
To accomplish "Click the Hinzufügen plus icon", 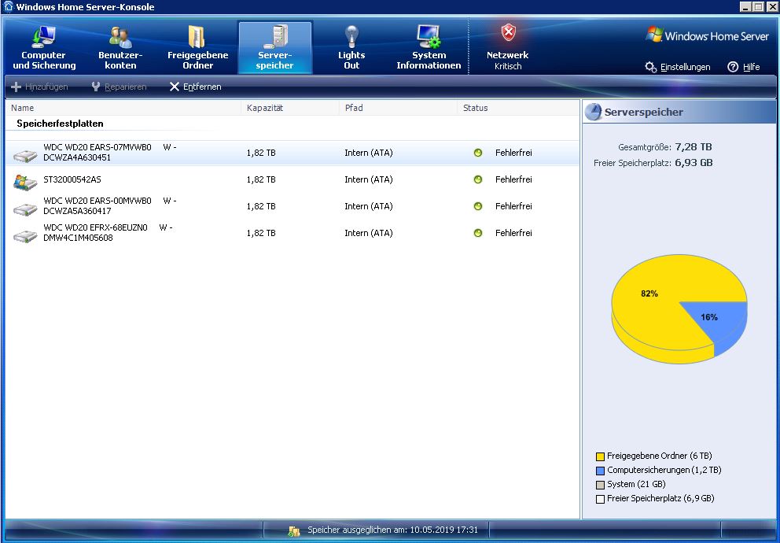I will pos(16,87).
